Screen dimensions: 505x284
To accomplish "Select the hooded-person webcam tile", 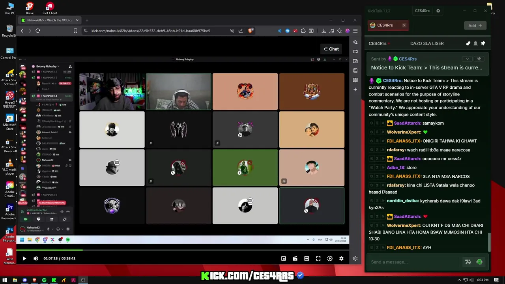I will (x=179, y=92).
